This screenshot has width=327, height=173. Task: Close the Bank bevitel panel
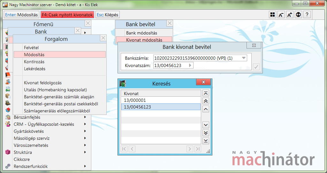click(170, 23)
